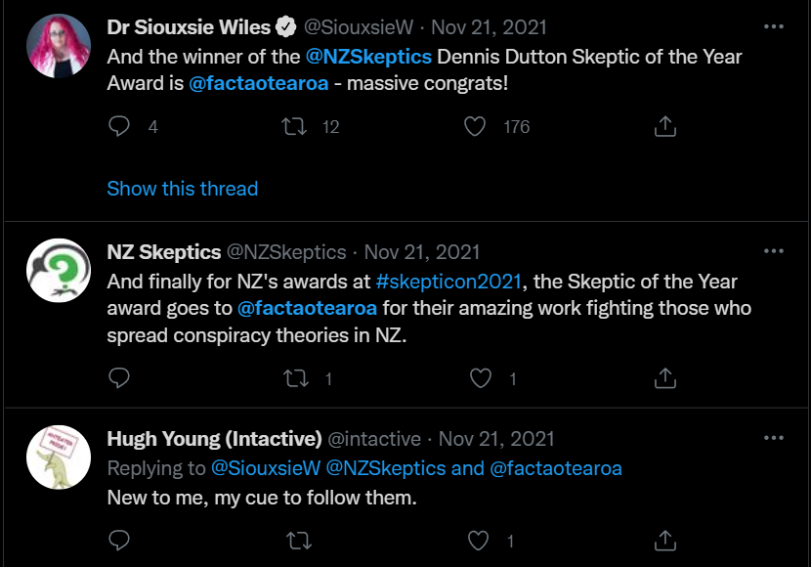This screenshot has width=811, height=567.
Task: Click the Show this thread link
Action: (182, 189)
